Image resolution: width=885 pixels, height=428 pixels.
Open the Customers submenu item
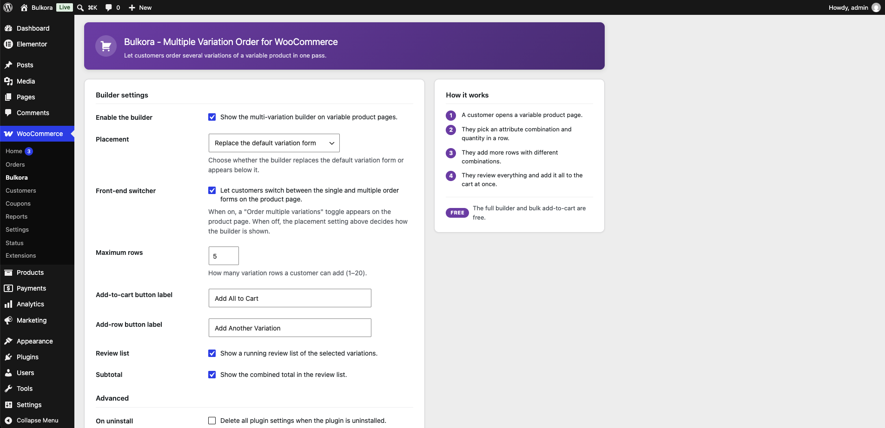(x=21, y=190)
